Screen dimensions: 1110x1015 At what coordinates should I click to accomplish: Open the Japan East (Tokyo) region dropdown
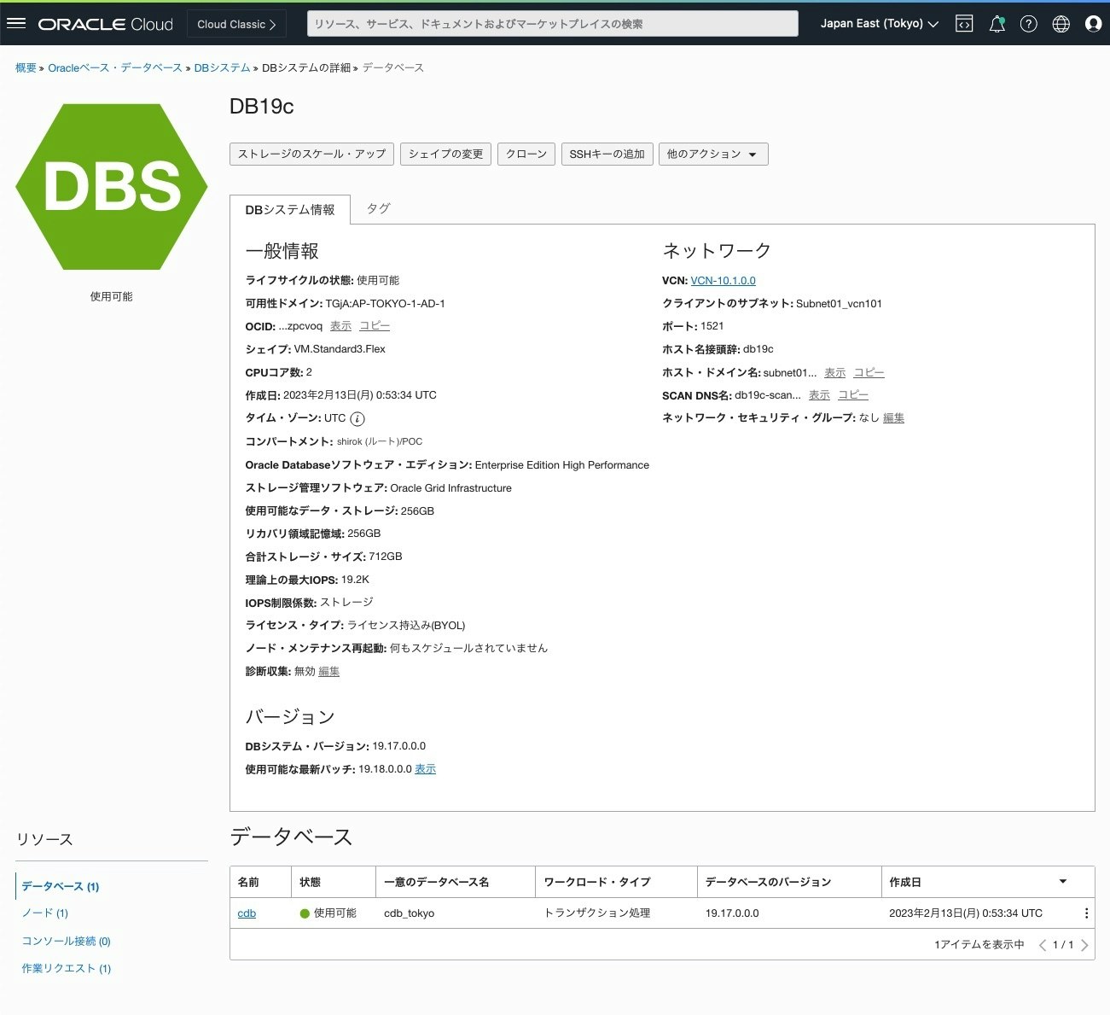[x=877, y=23]
